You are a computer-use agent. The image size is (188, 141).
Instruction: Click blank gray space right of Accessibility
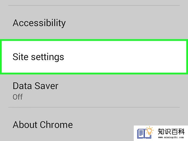click(x=126, y=22)
